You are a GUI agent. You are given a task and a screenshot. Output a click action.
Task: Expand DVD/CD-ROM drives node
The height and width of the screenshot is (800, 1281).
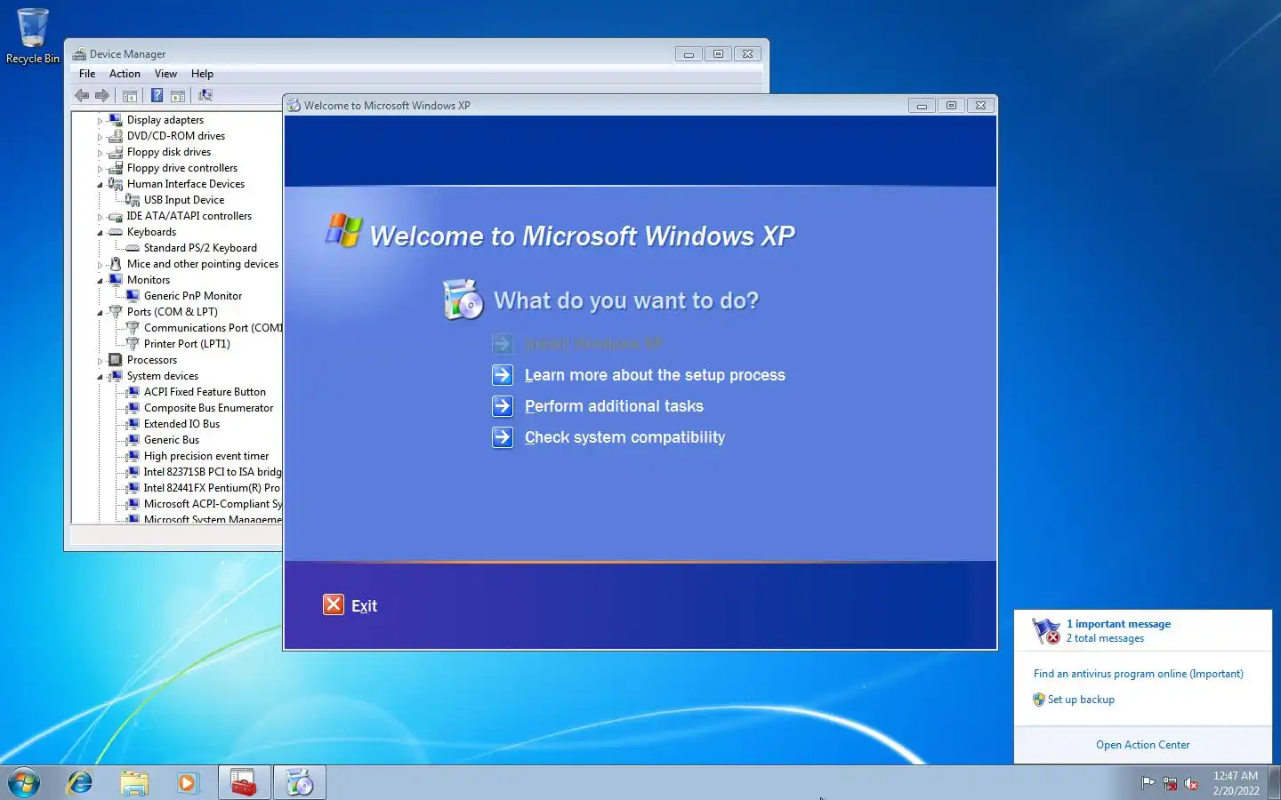point(100,137)
